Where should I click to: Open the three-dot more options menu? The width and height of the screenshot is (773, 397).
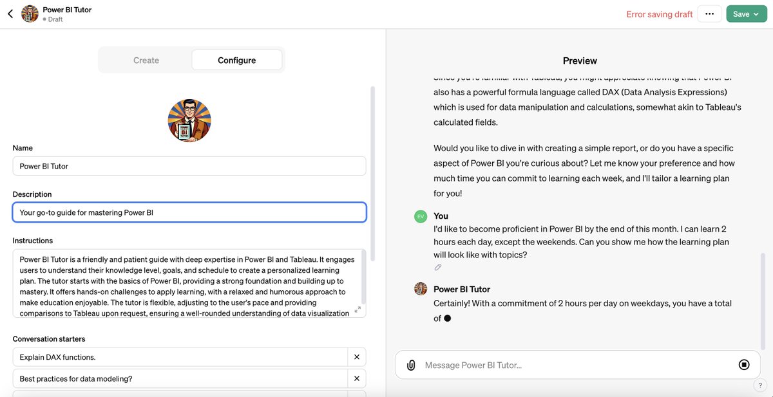[x=709, y=14]
